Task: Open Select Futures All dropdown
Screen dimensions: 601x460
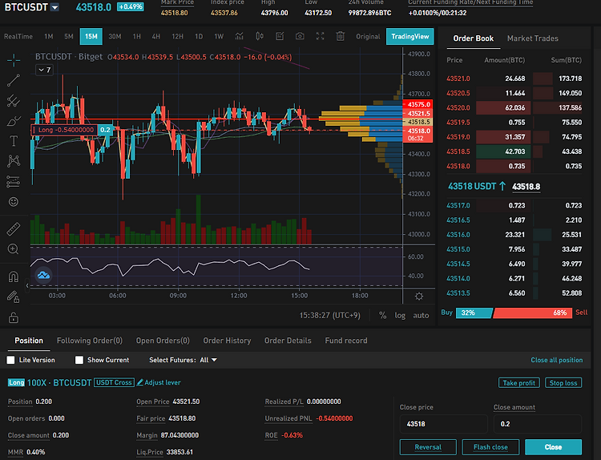Action: [208, 360]
